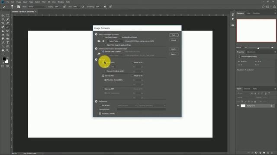Image resolution: width=277 pixels, height=155 pixels.
Task: Enable Save as TIFF checkbox
Action: click(x=103, y=89)
